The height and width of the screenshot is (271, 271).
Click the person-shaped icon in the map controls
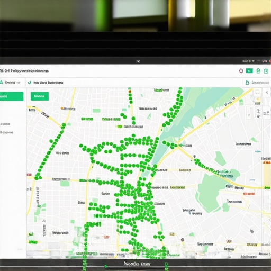pyautogui.click(x=258, y=111)
